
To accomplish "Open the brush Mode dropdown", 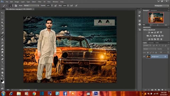I will coord(31,6).
